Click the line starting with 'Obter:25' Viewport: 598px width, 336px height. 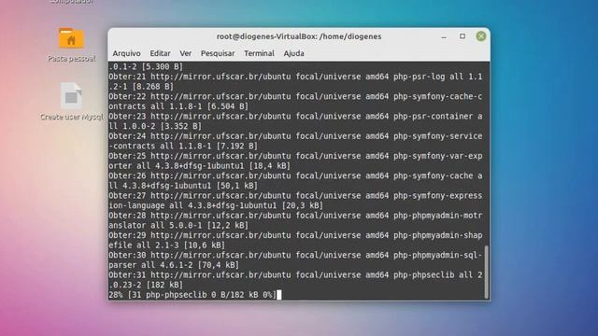click(x=295, y=156)
